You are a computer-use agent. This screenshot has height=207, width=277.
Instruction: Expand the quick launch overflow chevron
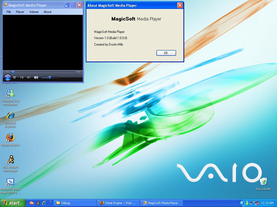(x=50, y=202)
